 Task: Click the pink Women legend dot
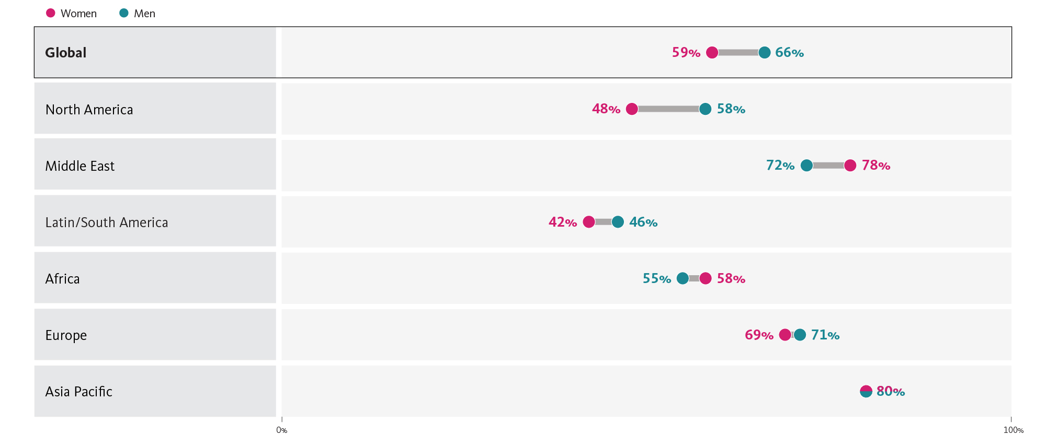(51, 13)
